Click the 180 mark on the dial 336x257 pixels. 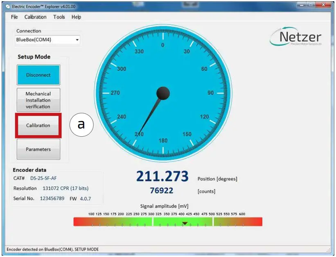click(163, 141)
